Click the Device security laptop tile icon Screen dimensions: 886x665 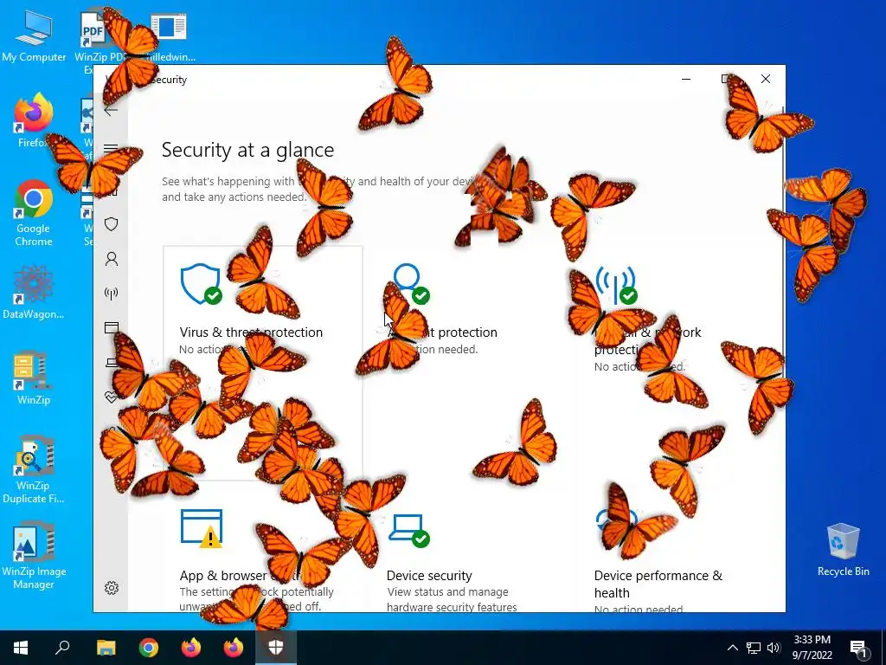tap(409, 531)
